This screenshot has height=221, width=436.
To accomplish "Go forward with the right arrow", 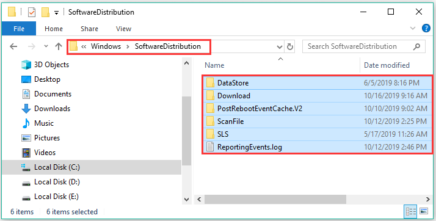I will pyautogui.click(x=31, y=46).
